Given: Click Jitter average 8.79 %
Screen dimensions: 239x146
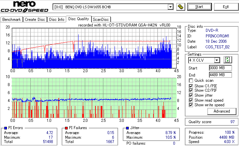Looking at the screenshot, I should click(x=171, y=133).
